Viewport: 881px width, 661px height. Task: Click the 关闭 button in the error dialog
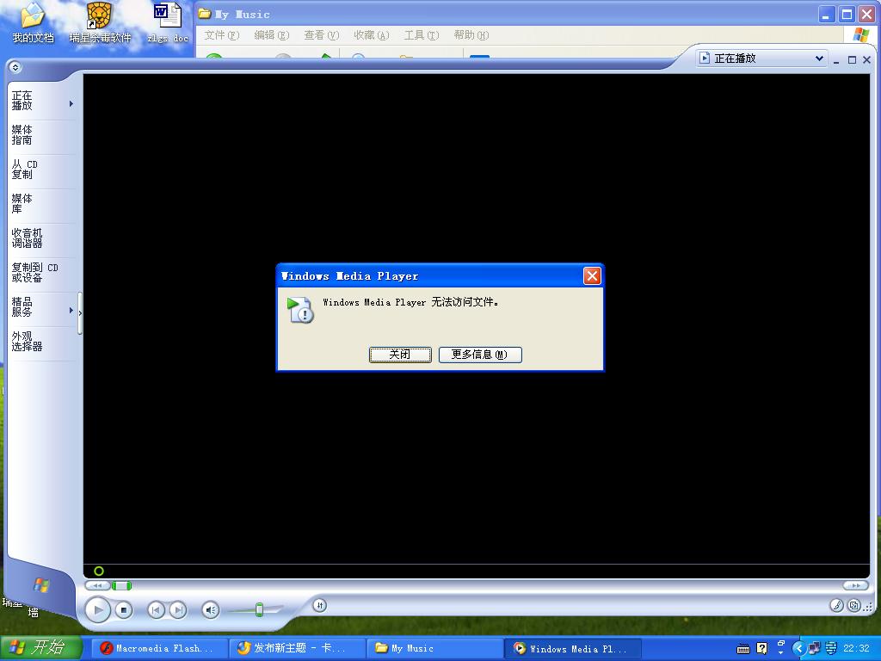click(x=400, y=355)
